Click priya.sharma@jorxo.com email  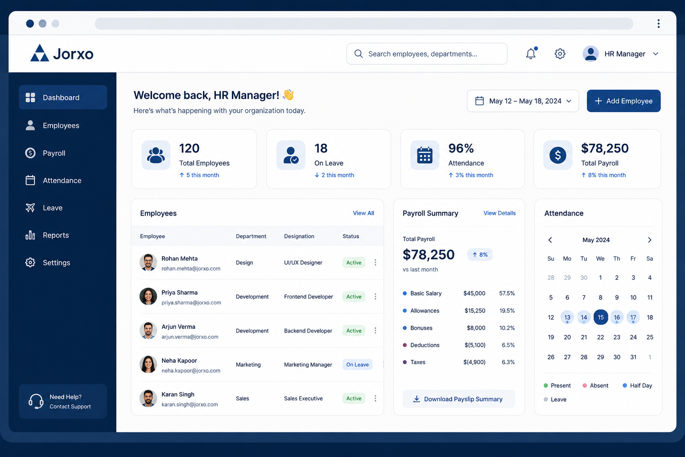tap(191, 303)
